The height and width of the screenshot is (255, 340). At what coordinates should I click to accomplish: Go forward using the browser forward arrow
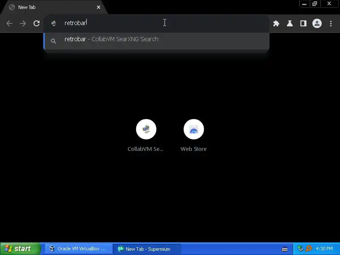[23, 23]
